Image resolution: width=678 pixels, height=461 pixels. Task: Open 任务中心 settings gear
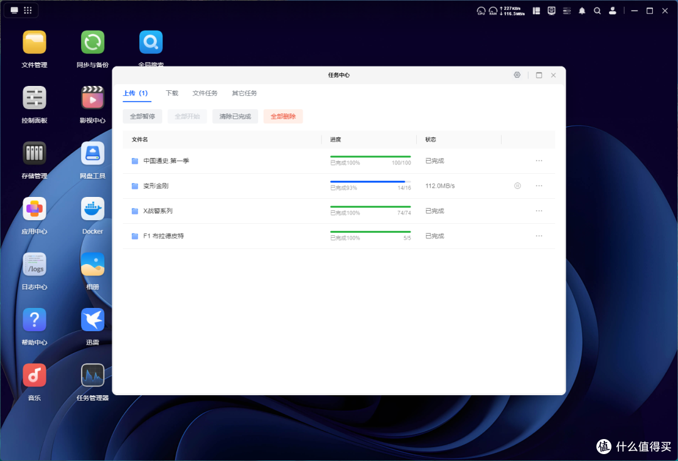[x=517, y=75]
